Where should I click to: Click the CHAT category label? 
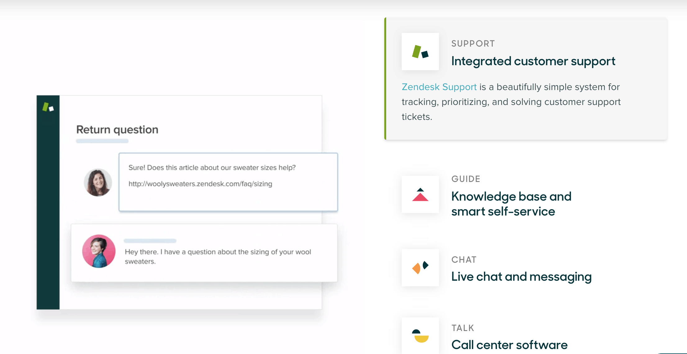coord(464,260)
